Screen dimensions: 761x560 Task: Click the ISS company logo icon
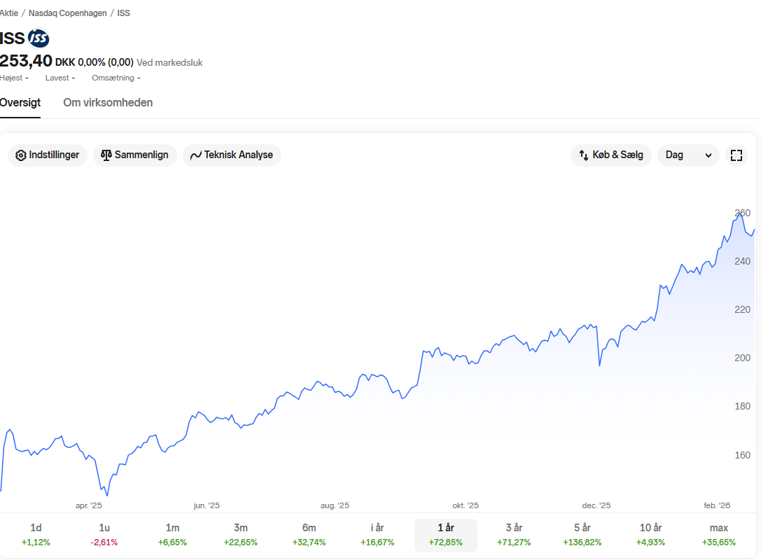[39, 38]
